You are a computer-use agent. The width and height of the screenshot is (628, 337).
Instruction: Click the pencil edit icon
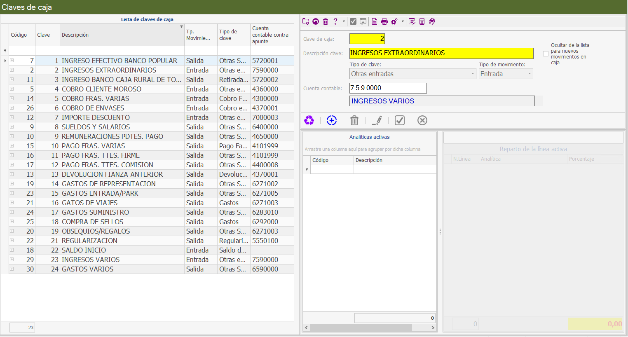click(377, 120)
